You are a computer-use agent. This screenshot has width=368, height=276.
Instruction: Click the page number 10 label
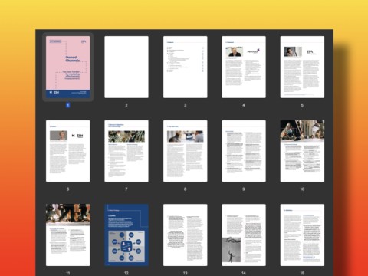pos(302,189)
